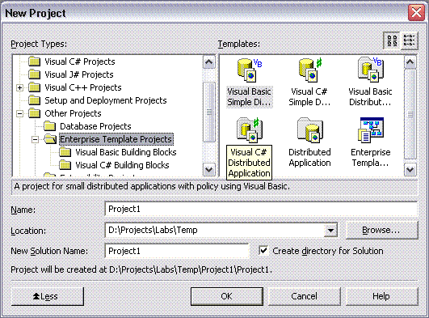The height and width of the screenshot is (318, 429).
Task: Click the Visual C++ Projects folder icon
Action: pos(35,87)
